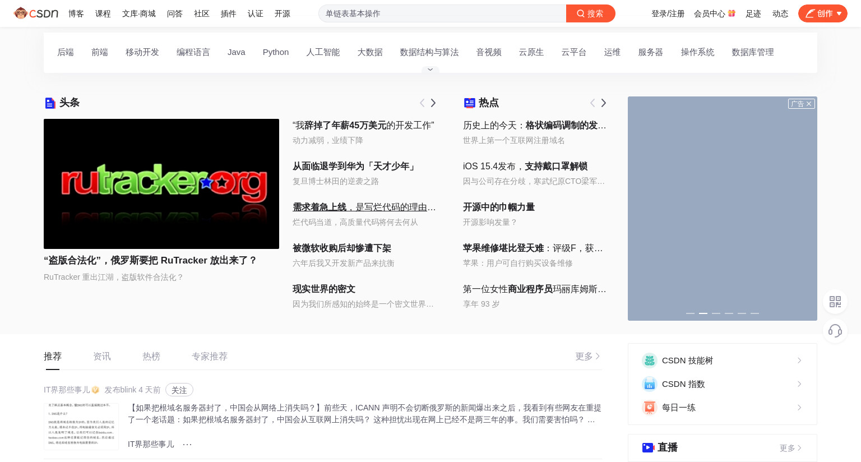Open 社区 in the top navigation
Image resolution: width=861 pixels, height=462 pixels.
(202, 13)
